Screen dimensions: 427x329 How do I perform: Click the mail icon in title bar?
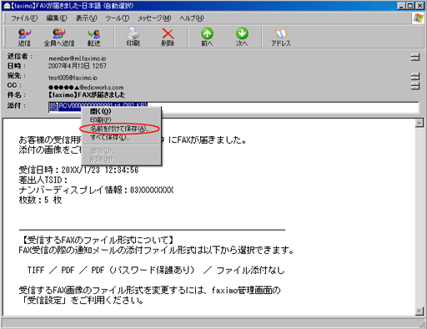click(7, 6)
